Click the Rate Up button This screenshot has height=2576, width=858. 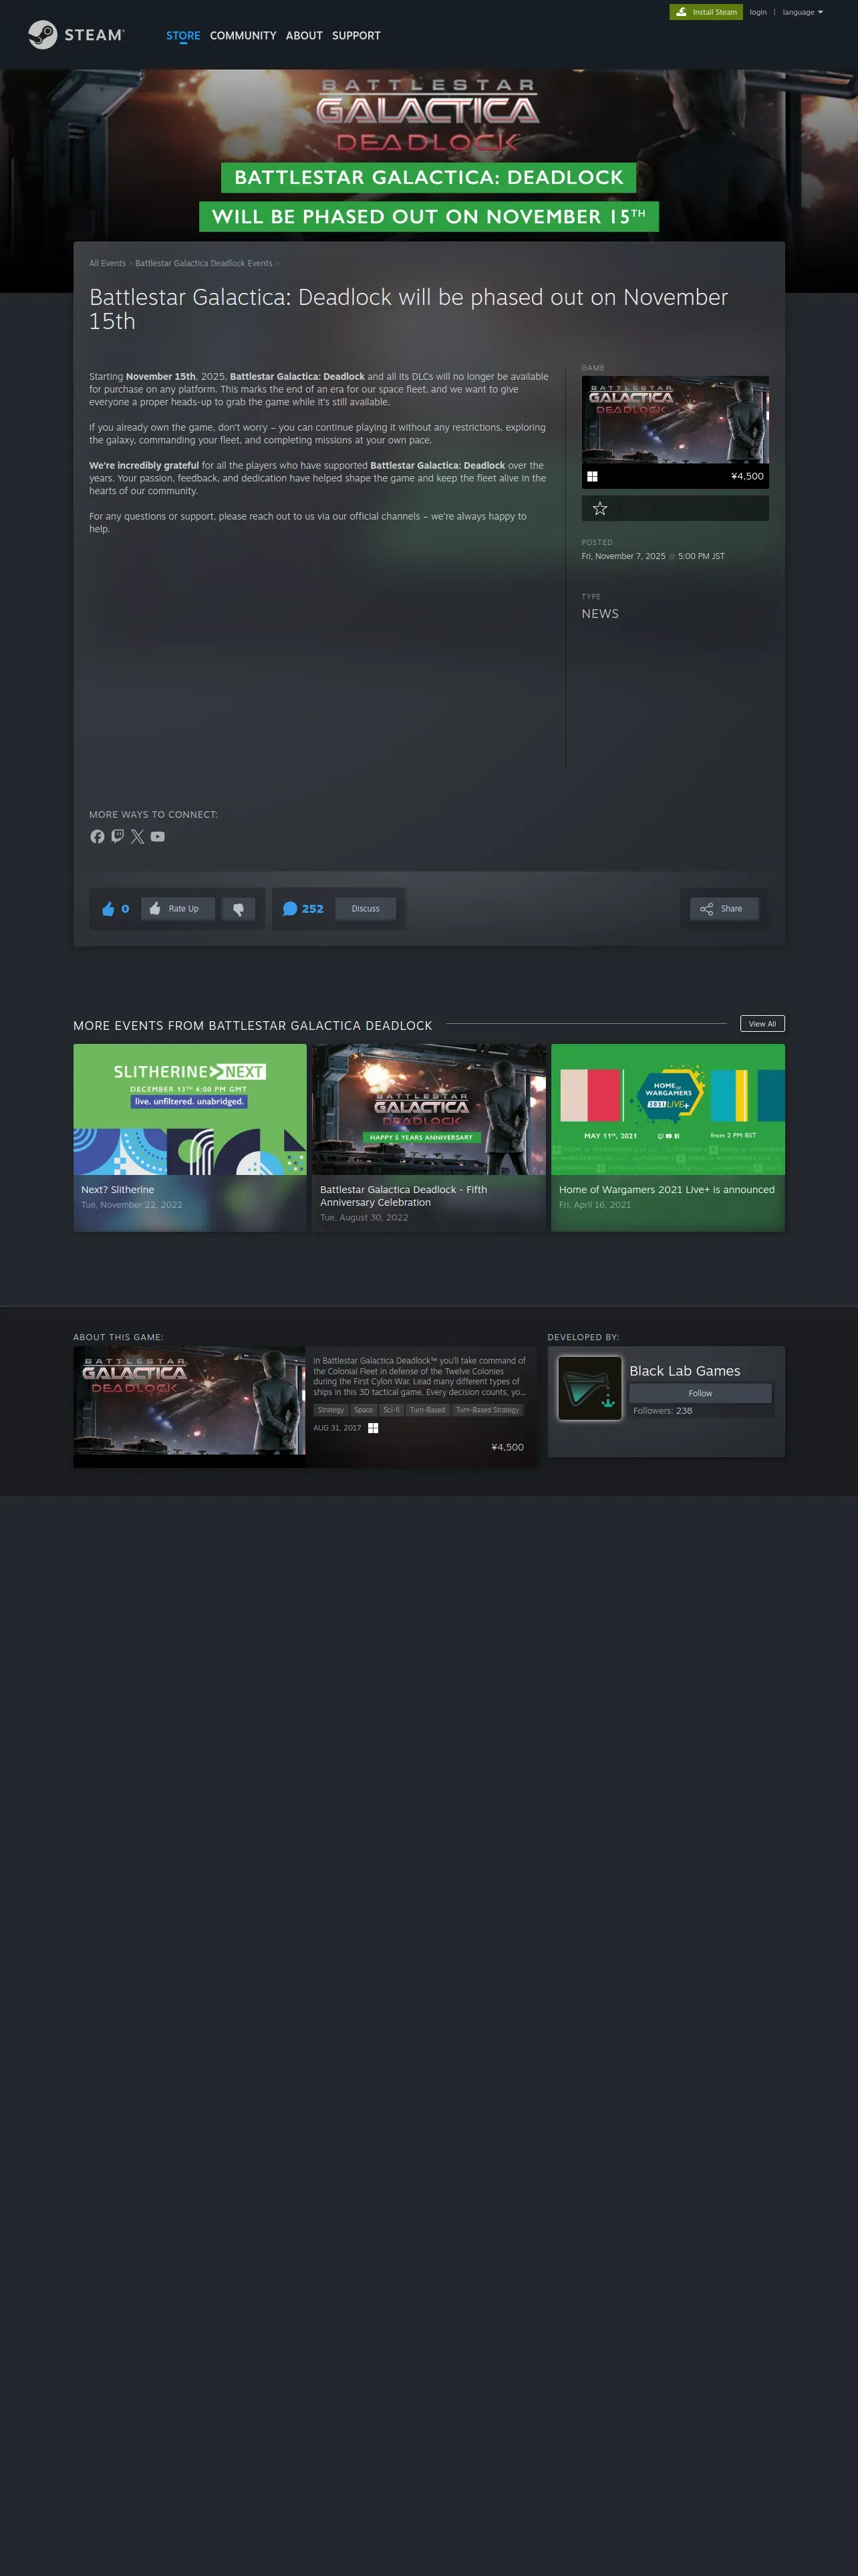tap(178, 909)
